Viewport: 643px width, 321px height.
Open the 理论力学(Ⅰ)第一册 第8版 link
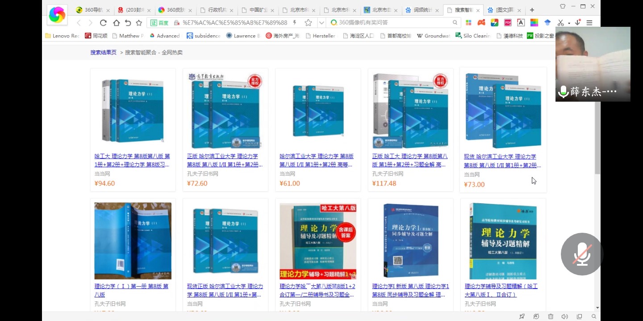[131, 290]
